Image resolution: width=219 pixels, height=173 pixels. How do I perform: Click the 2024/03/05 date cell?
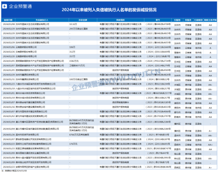click(x=9, y=61)
